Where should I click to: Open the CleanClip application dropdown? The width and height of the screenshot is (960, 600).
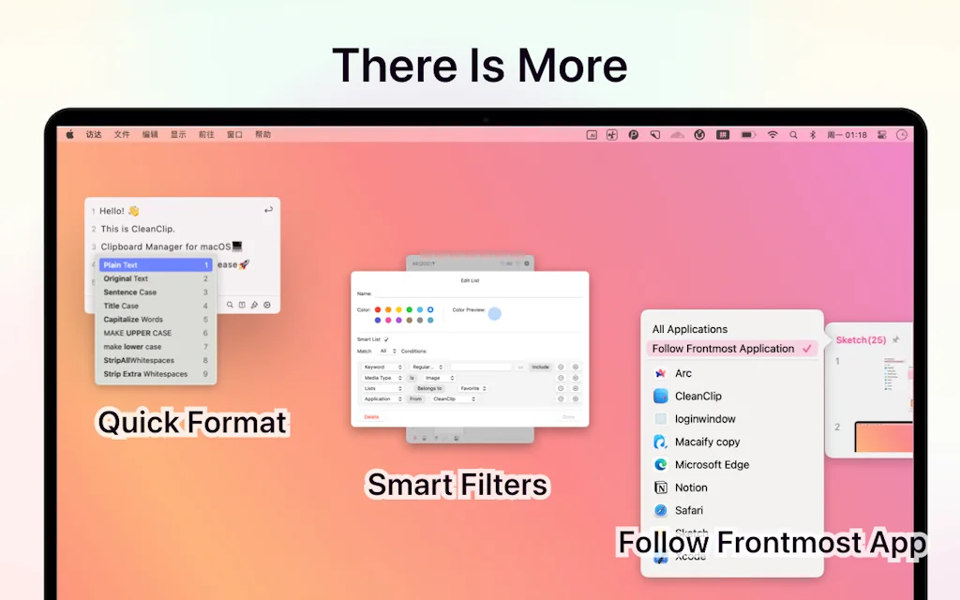pos(454,398)
